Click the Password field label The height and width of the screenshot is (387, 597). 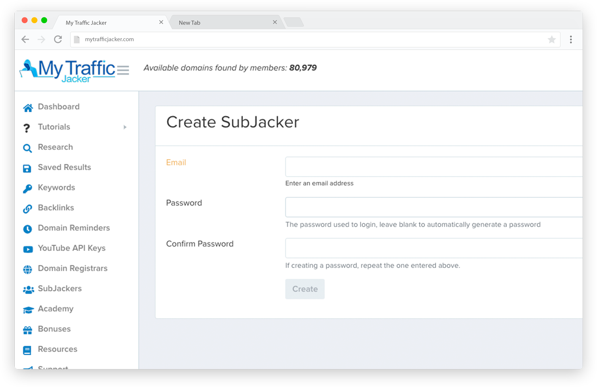coord(184,203)
